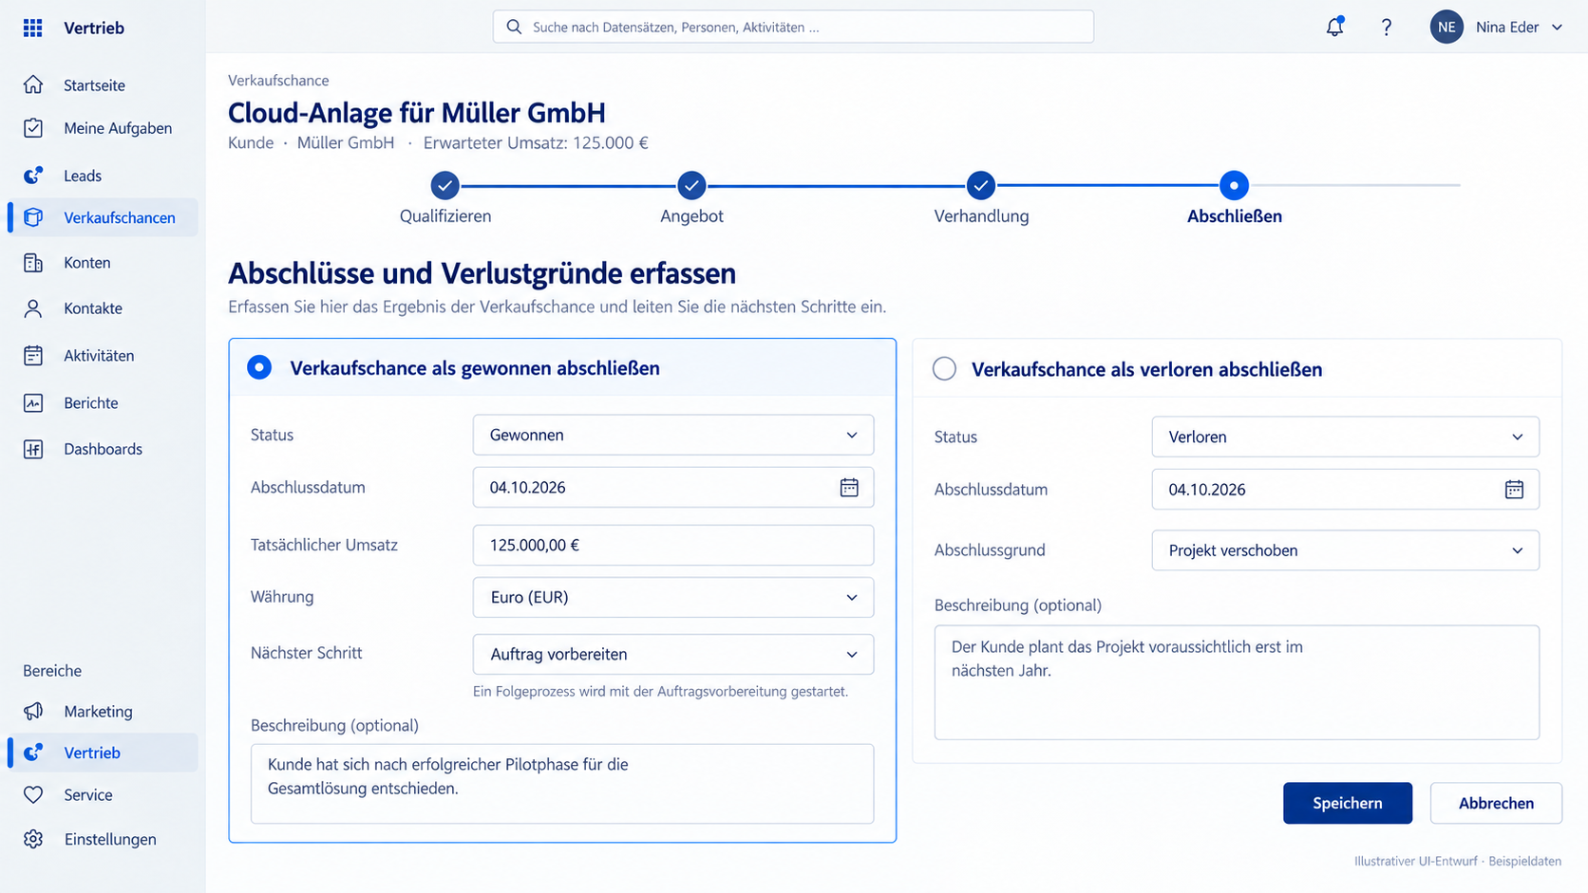
Task: Click the NE user avatar
Action: pos(1446,27)
